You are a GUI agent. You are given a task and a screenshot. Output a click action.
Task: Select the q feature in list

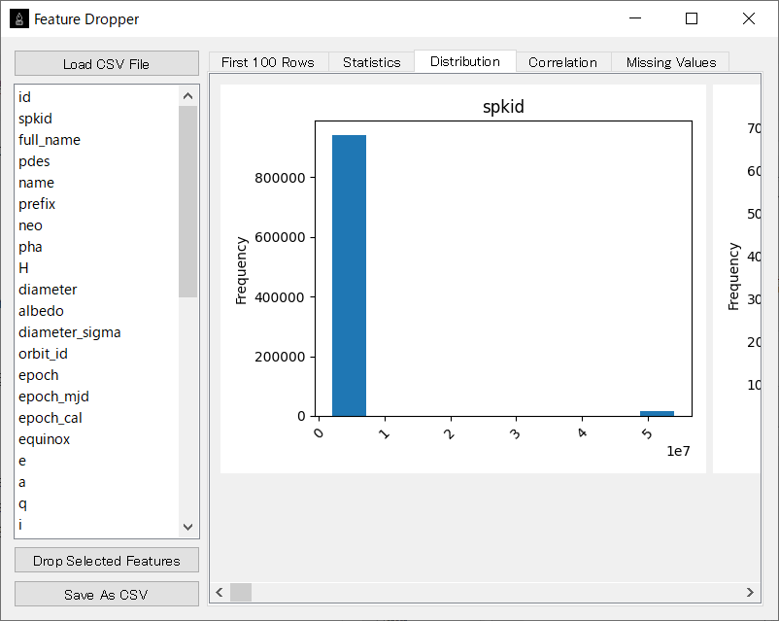click(97, 503)
